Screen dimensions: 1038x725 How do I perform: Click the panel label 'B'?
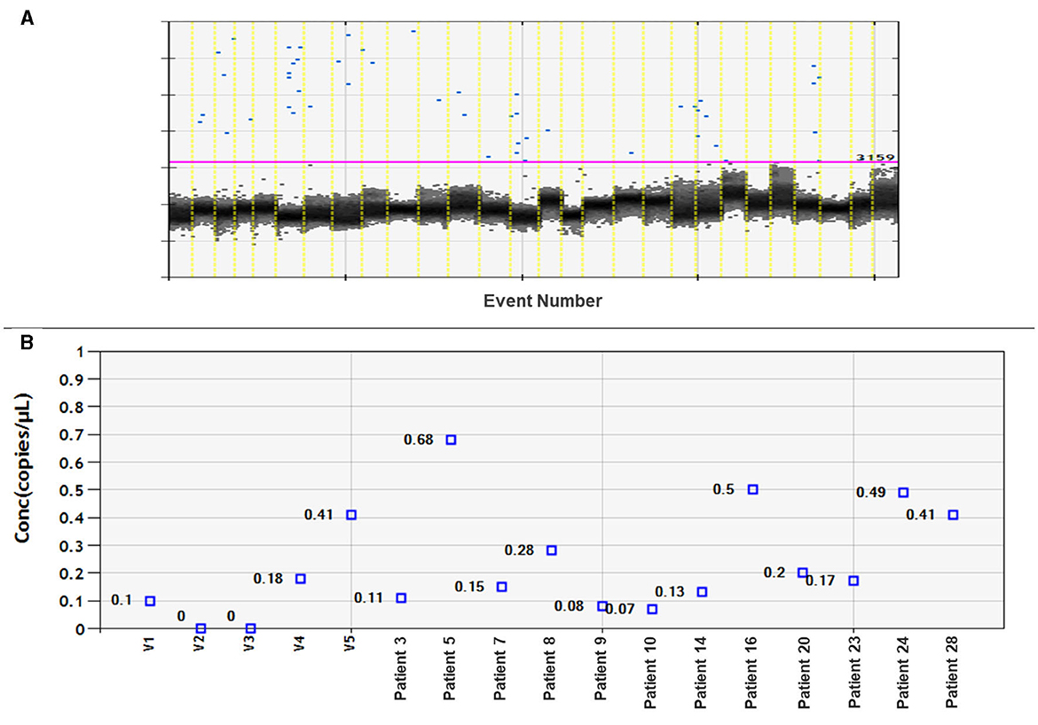point(27,343)
